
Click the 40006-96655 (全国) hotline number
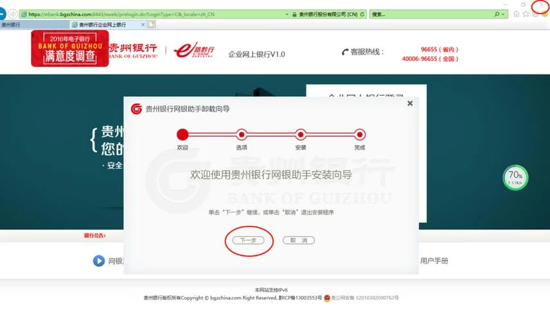coord(430,59)
